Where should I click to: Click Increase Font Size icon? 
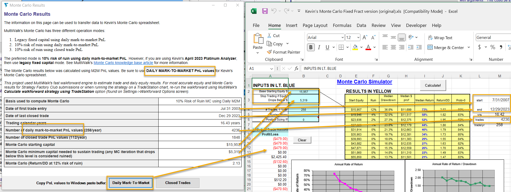click(365, 38)
